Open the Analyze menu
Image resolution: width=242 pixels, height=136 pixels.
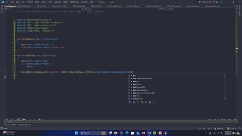57,2
